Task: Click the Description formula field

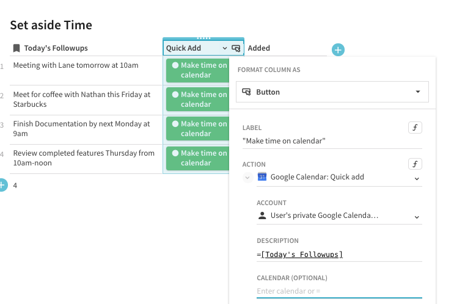Action: click(339, 254)
